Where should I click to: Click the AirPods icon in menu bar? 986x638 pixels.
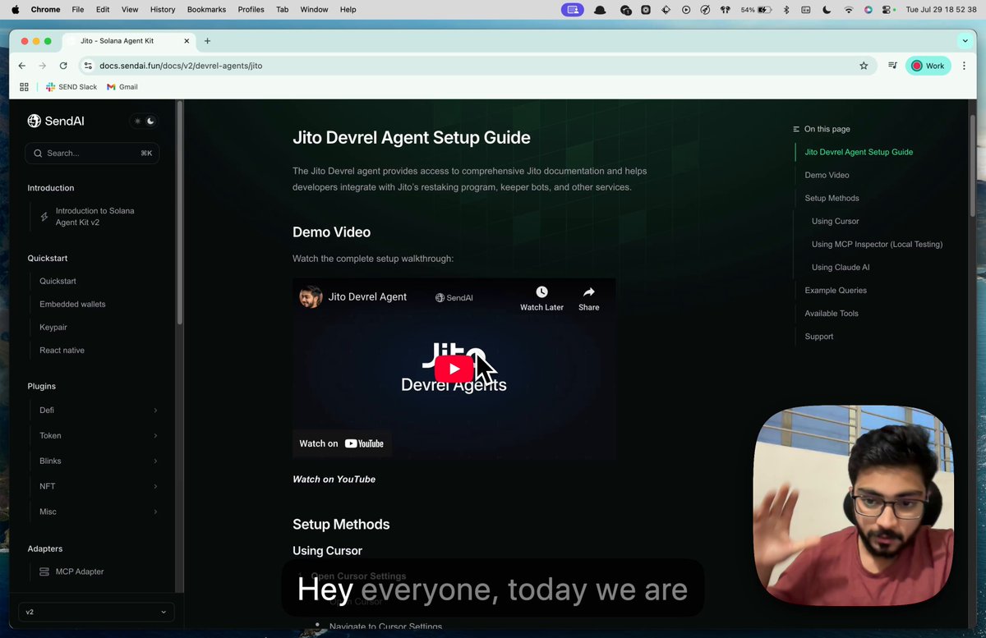725,10
